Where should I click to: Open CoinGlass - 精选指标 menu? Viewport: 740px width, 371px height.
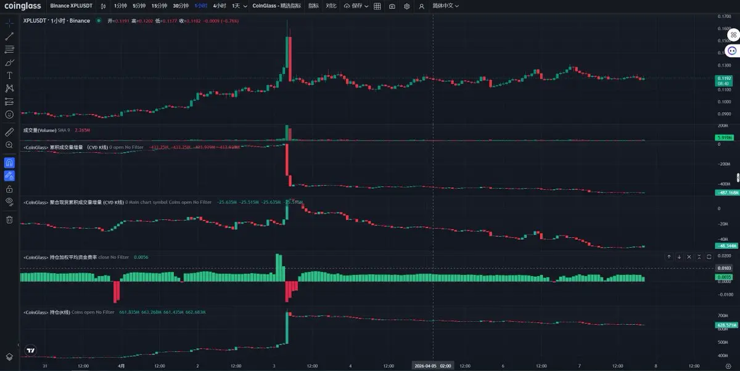coord(276,6)
